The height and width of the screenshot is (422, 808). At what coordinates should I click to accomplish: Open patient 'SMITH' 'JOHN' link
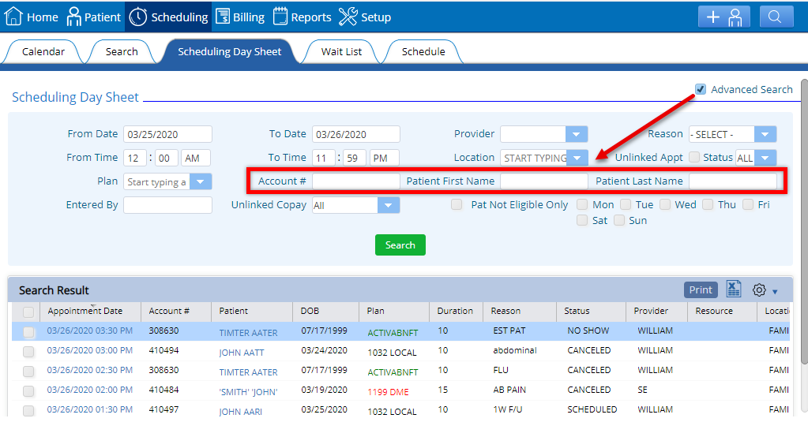point(248,392)
